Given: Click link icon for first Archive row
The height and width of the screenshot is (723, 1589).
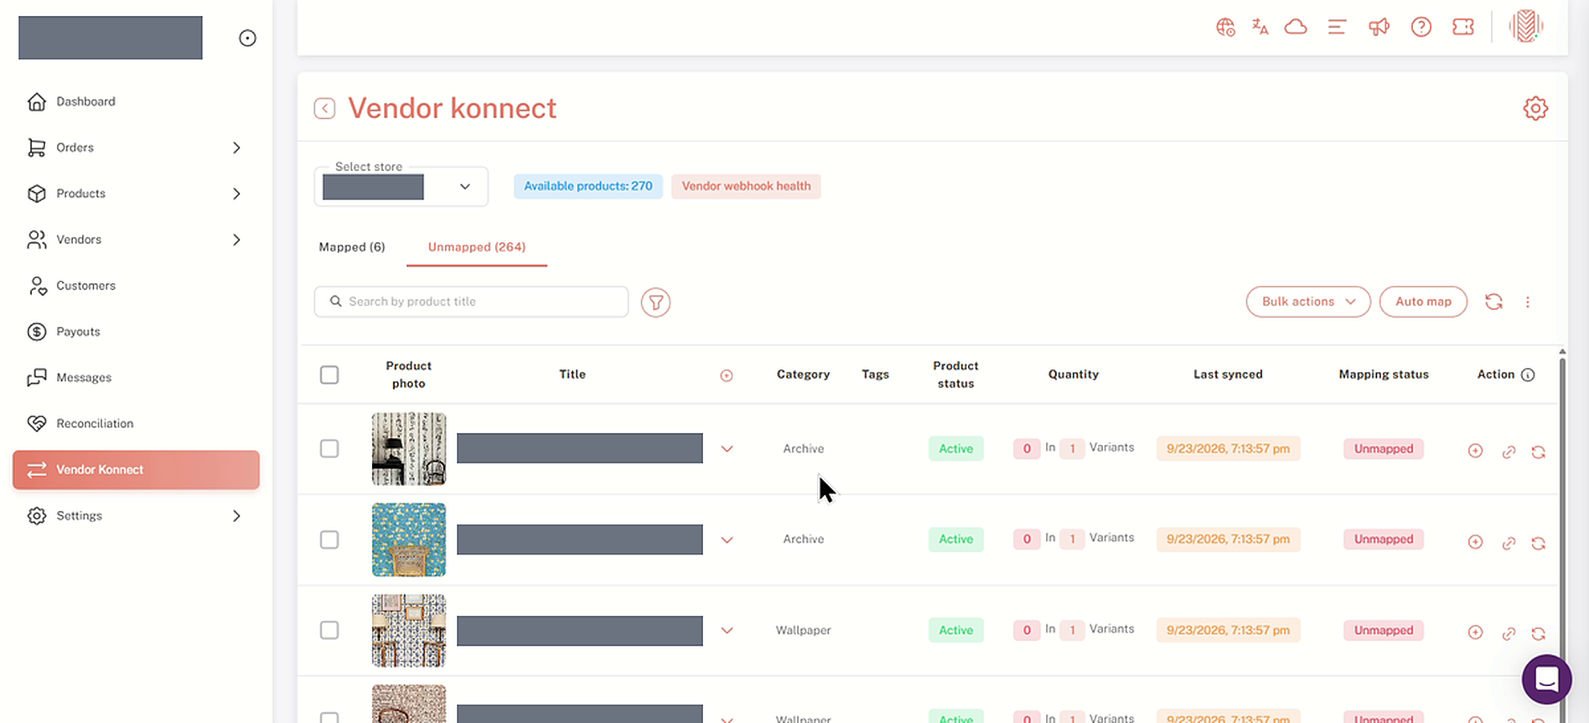Looking at the screenshot, I should 1509,452.
